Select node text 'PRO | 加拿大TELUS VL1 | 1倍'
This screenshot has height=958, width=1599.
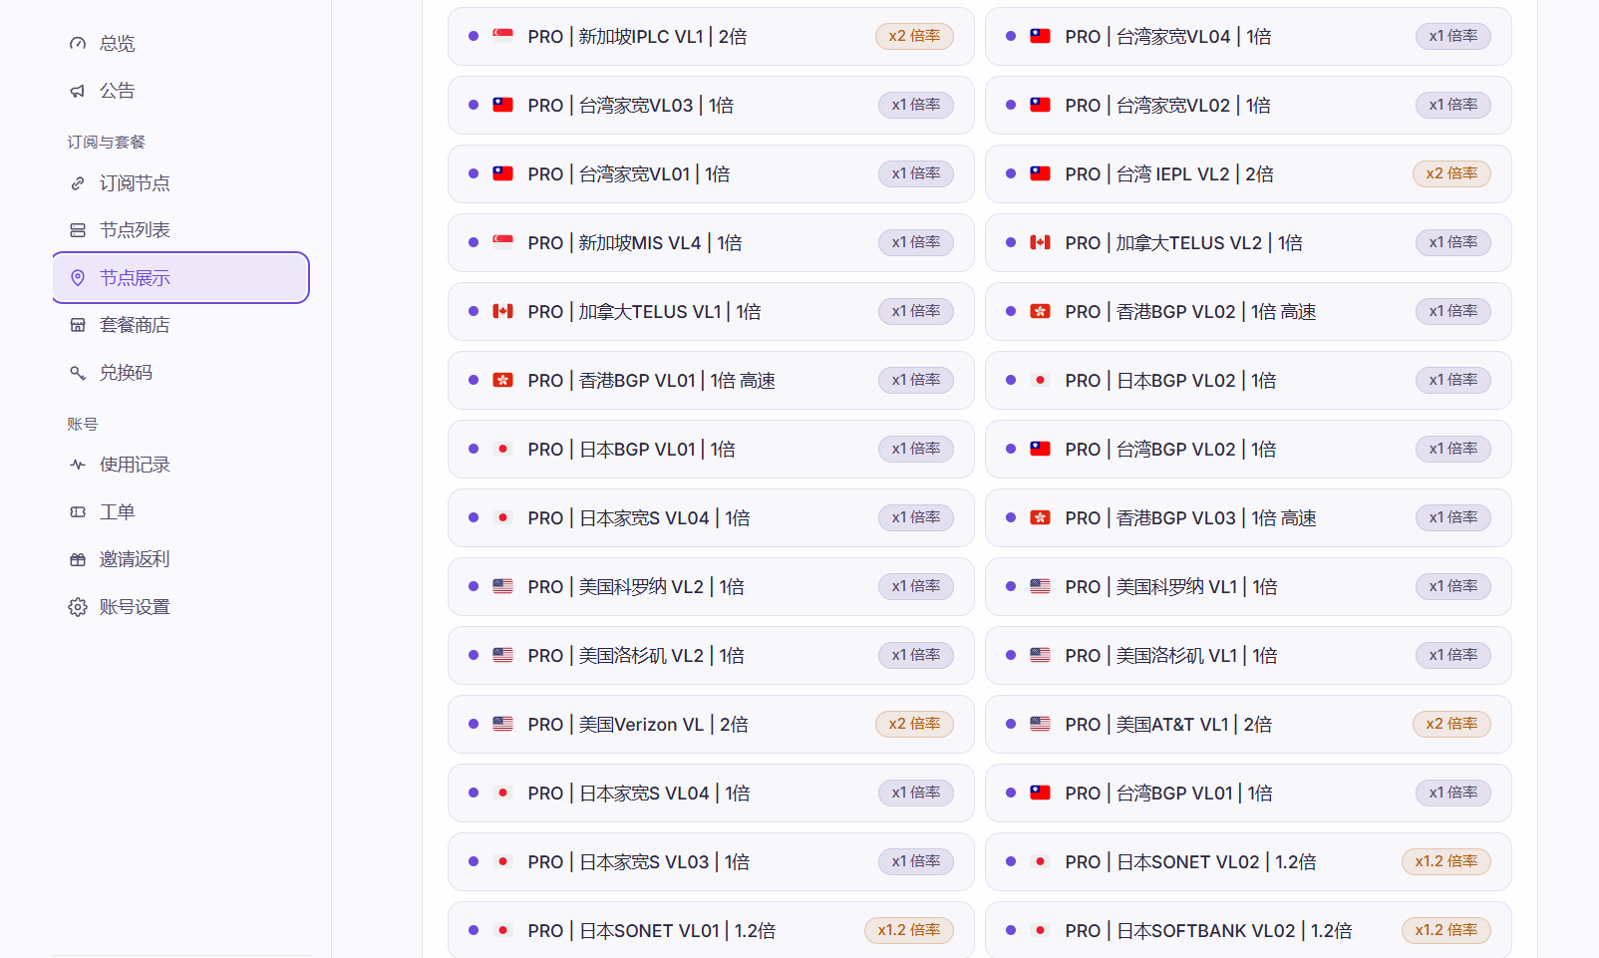pos(644,312)
